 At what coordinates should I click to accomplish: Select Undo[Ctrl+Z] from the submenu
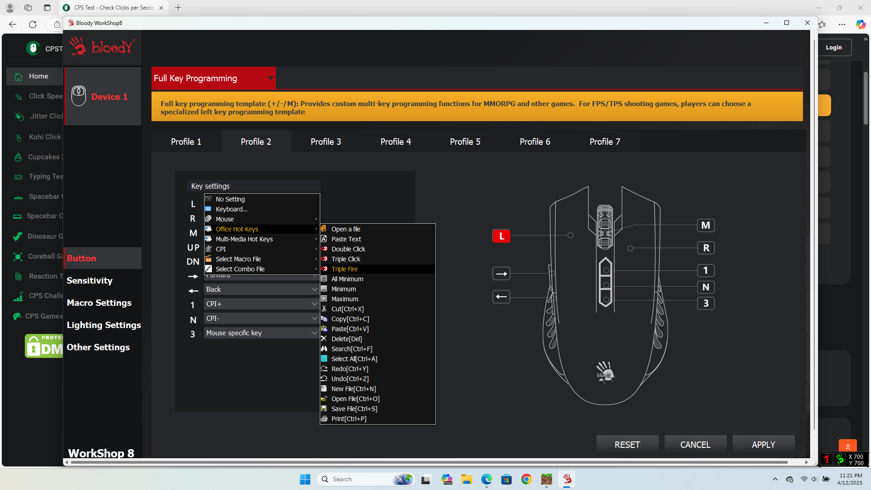click(x=377, y=379)
